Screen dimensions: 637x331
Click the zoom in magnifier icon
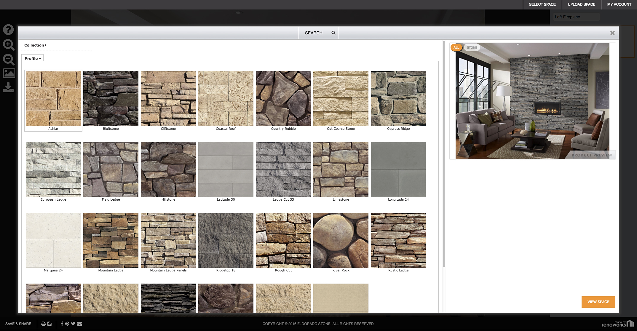(x=8, y=45)
